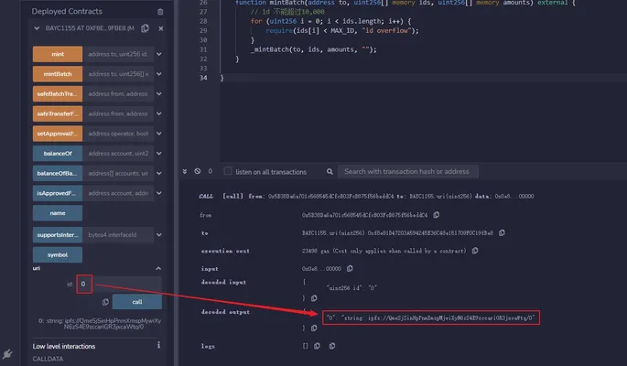Click the safeTransferFrom button

click(58, 113)
